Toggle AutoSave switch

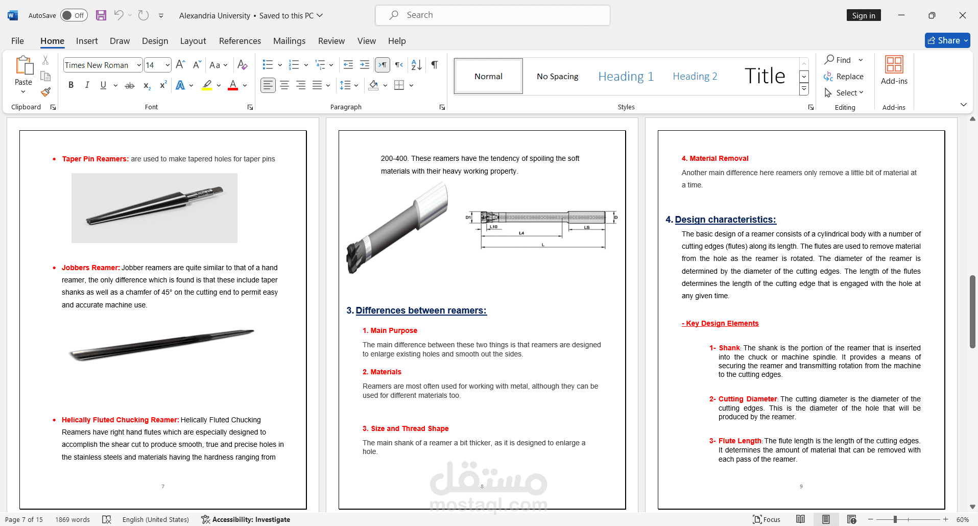point(74,15)
